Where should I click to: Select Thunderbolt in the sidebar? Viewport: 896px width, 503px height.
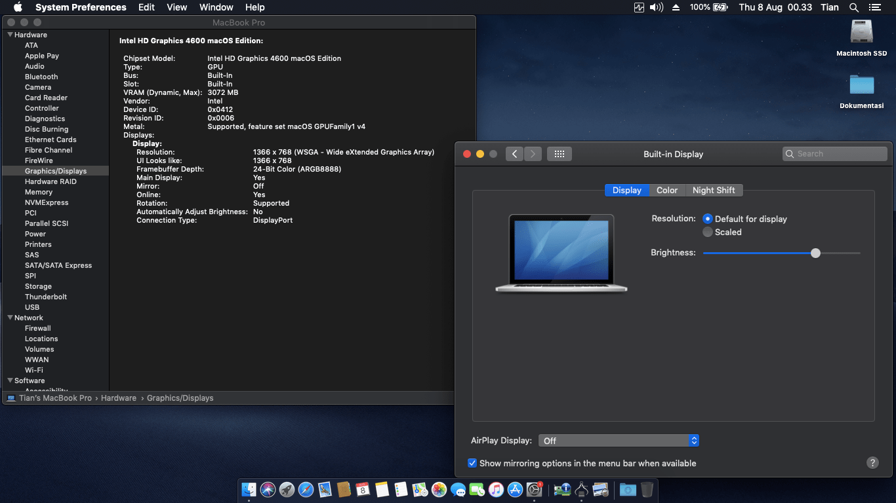46,297
